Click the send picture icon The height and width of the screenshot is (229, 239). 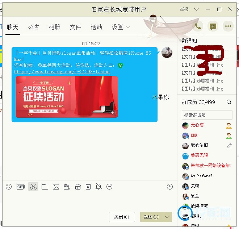pyautogui.click(x=56, y=187)
